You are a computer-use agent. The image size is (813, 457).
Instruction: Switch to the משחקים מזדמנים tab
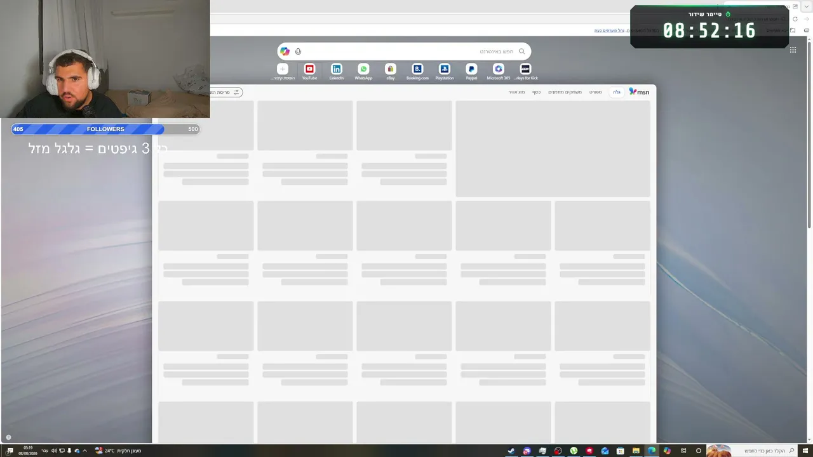[x=565, y=92]
